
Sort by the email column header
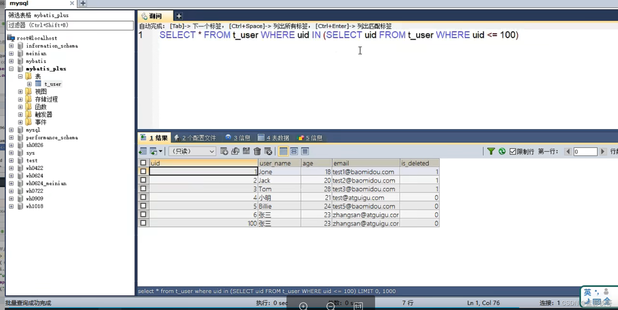click(x=366, y=163)
